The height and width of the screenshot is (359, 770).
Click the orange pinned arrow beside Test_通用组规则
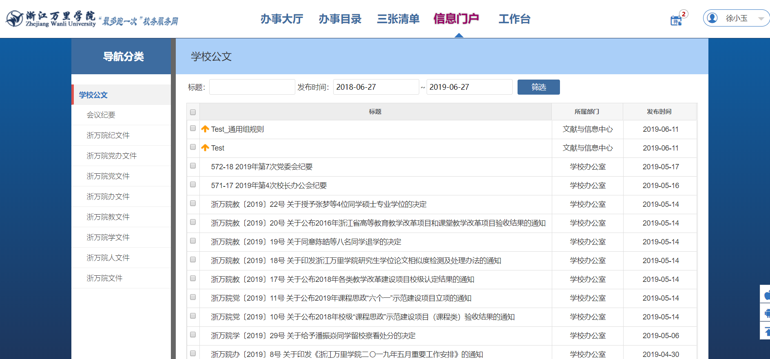205,129
